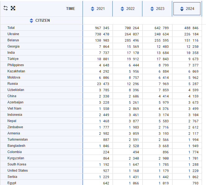
Task: Click the TIME dimension header label
Action: pyautogui.click(x=70, y=9)
